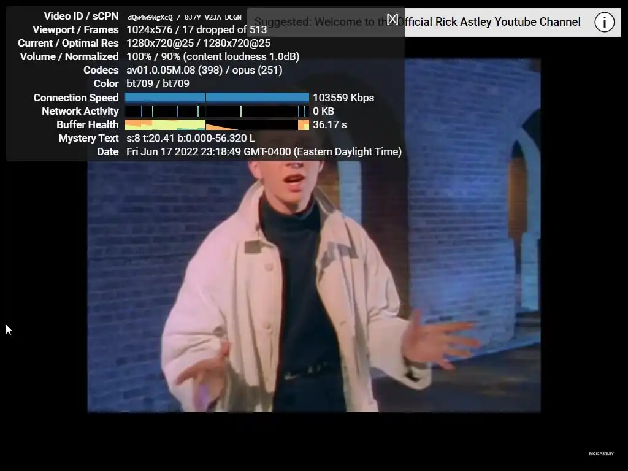Click the Viewport / Frames label
The width and height of the screenshot is (628, 471).
[x=75, y=29]
